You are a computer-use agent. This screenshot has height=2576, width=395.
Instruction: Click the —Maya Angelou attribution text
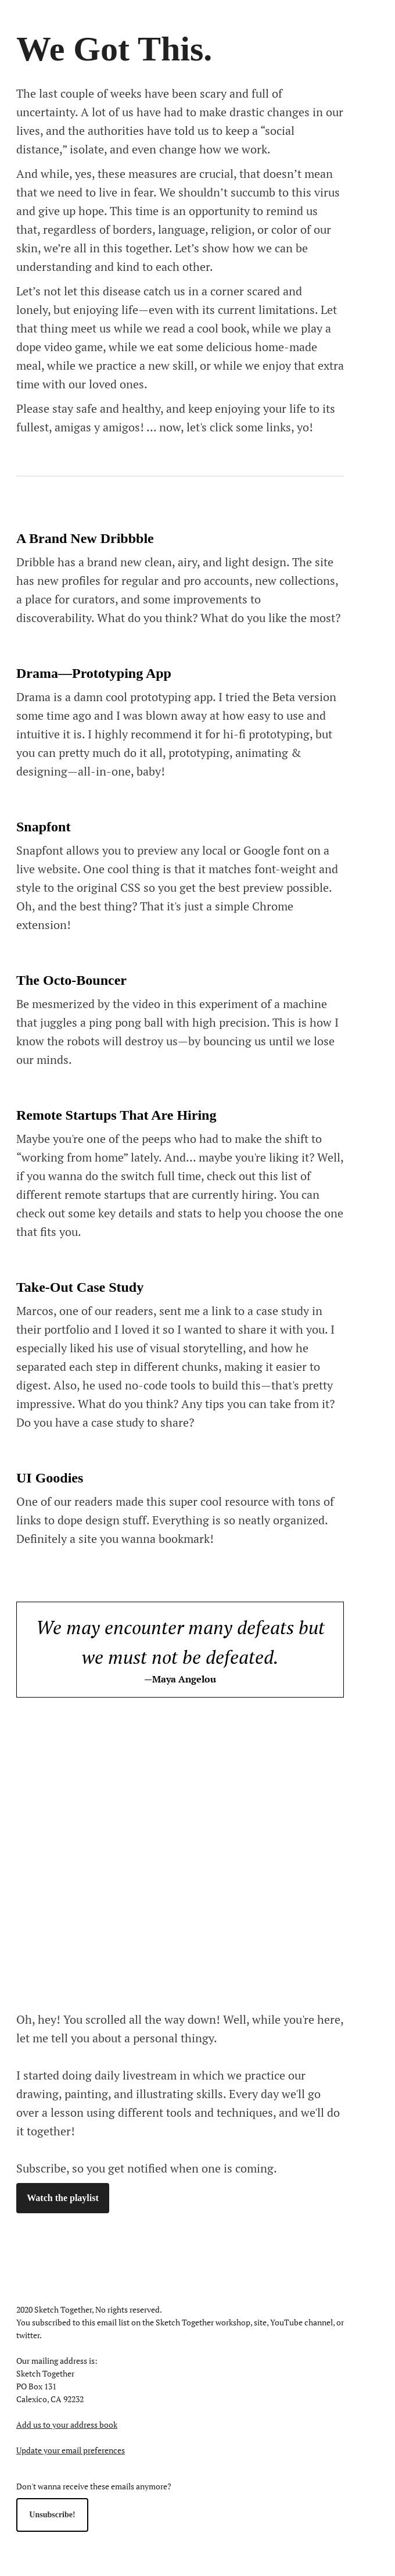point(180,1678)
